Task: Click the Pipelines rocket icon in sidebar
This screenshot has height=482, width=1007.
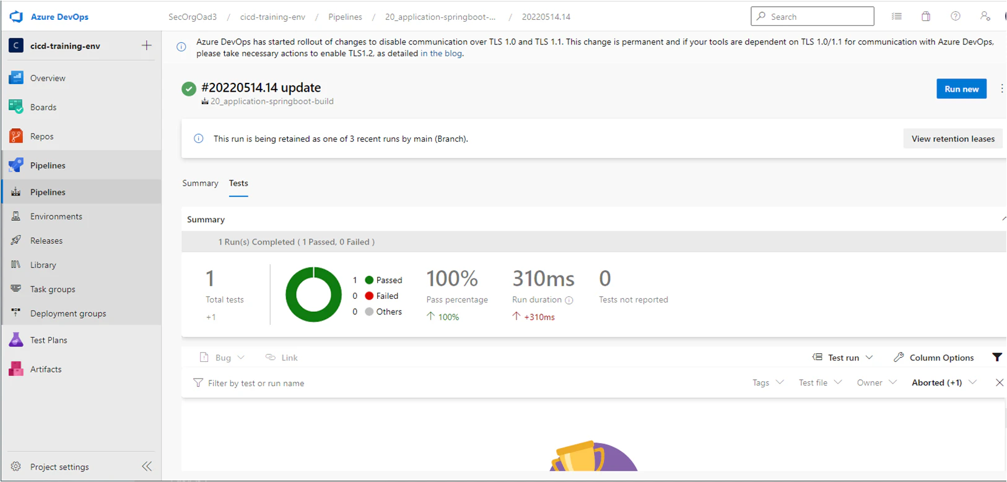Action: (x=16, y=165)
